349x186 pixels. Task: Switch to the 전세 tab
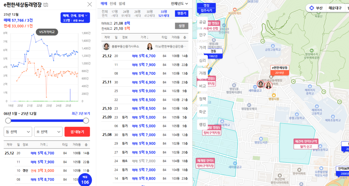(113, 3)
